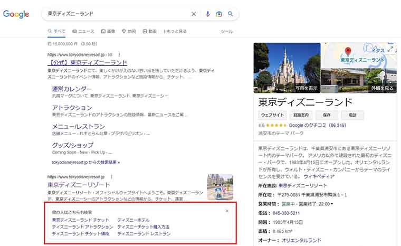Close the 他の人はこちらも検索 box
The width and height of the screenshot is (401, 246).
click(227, 211)
